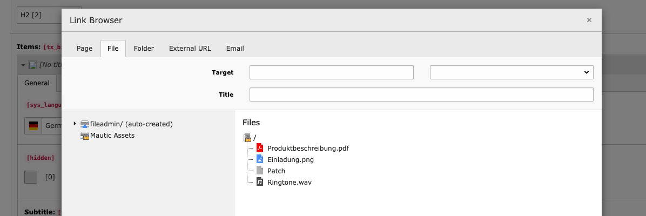Click the root folder icon under Files
The height and width of the screenshot is (216, 646).
[247, 138]
